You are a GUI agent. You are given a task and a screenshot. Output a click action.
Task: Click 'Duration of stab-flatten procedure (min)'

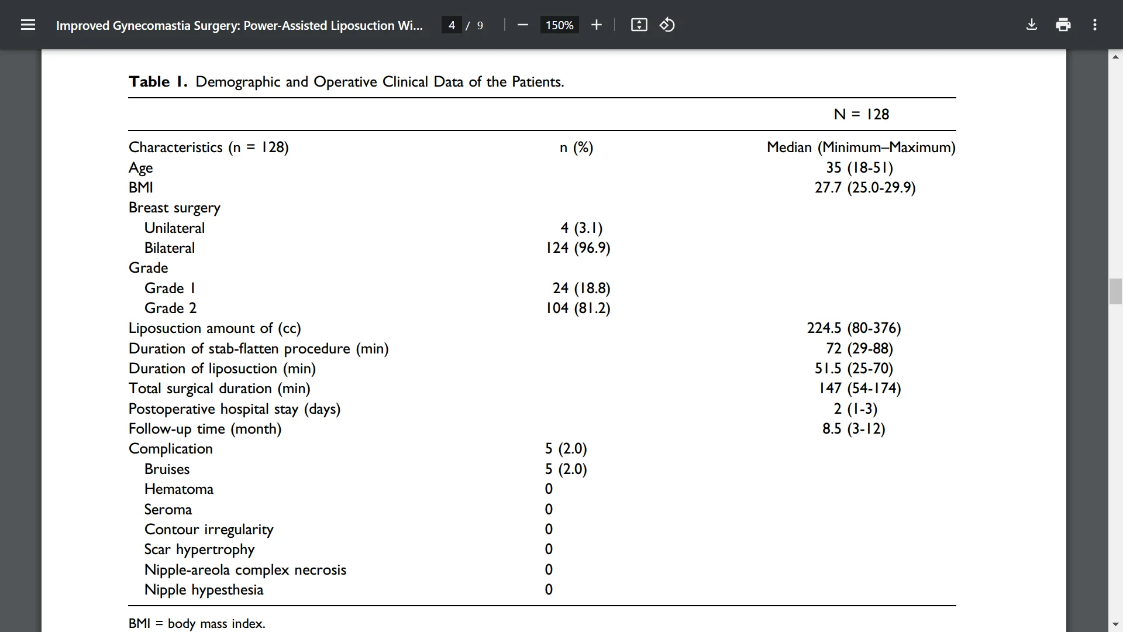(x=259, y=348)
